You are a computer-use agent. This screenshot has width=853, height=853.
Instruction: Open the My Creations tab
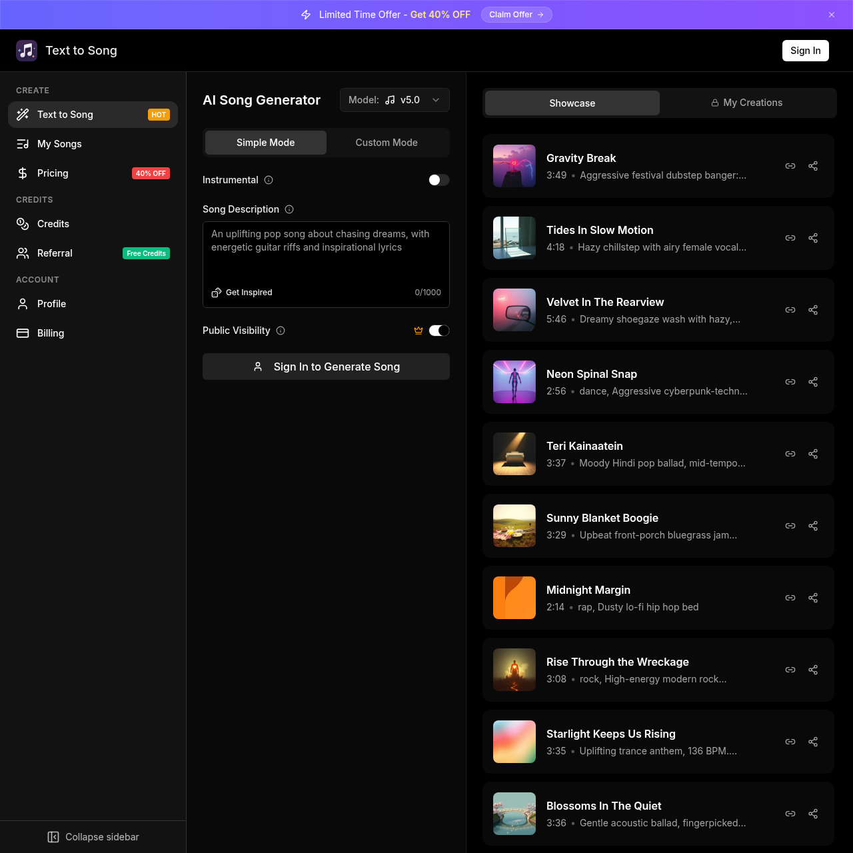[747, 103]
